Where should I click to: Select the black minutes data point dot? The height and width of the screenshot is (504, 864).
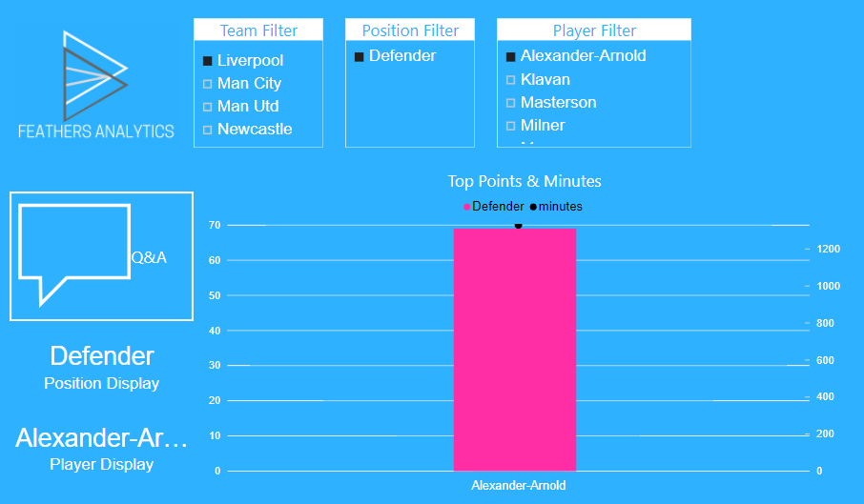(x=518, y=225)
